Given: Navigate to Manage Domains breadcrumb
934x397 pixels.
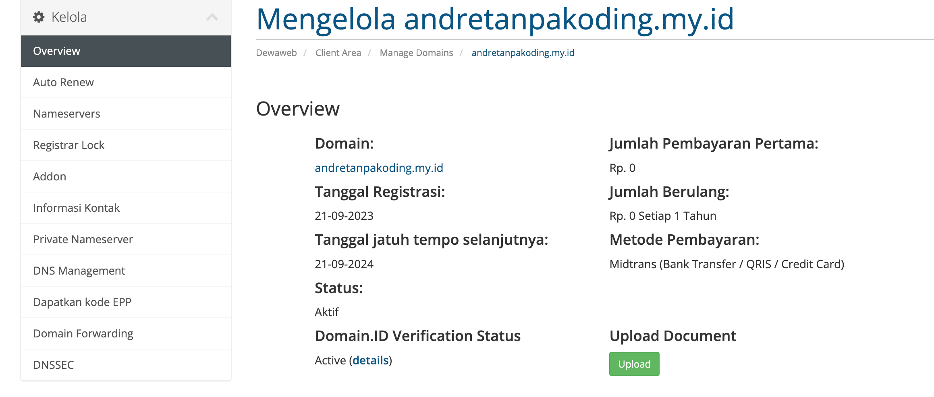Looking at the screenshot, I should (x=416, y=52).
